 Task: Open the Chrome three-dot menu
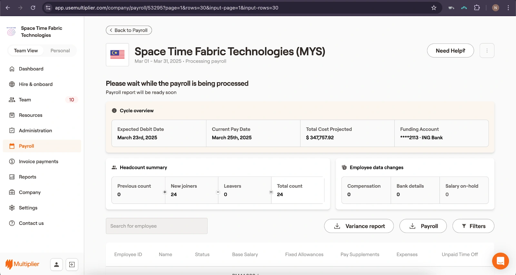[508, 8]
